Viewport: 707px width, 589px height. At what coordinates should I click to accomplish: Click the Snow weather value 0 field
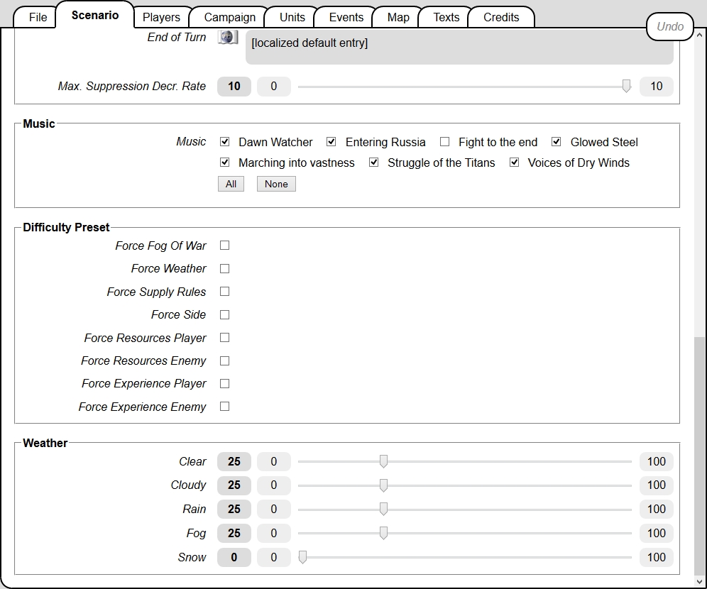tap(234, 558)
